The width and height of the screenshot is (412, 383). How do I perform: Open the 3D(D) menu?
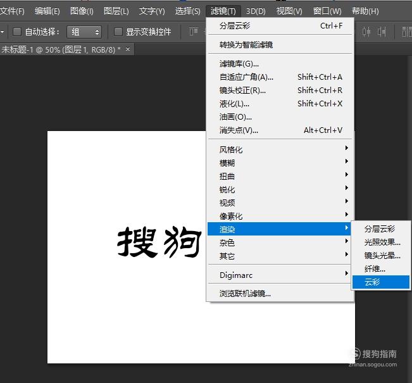[x=256, y=11]
